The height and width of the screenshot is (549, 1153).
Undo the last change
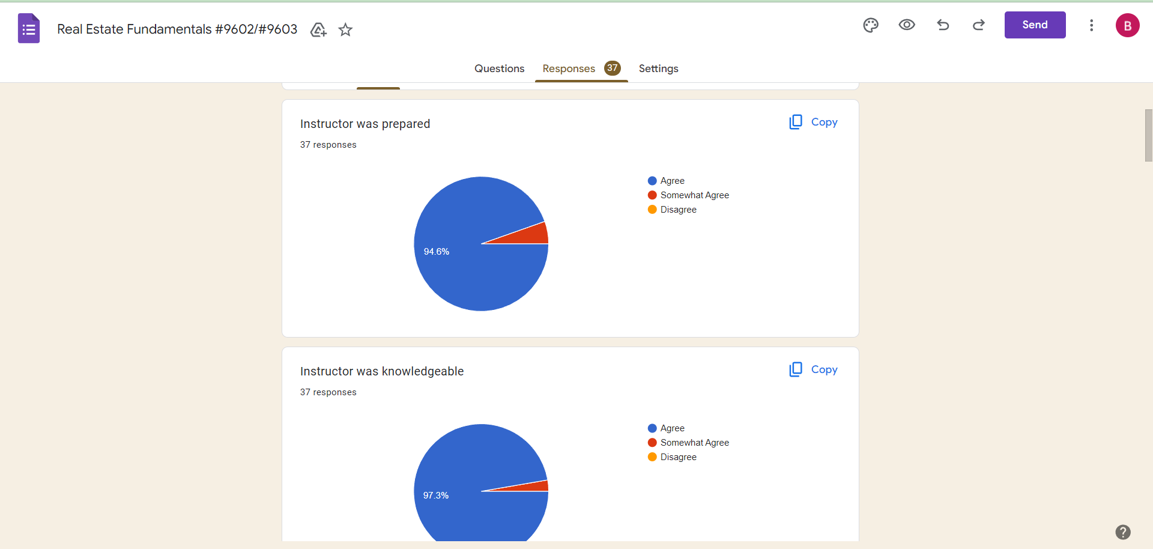(x=943, y=25)
